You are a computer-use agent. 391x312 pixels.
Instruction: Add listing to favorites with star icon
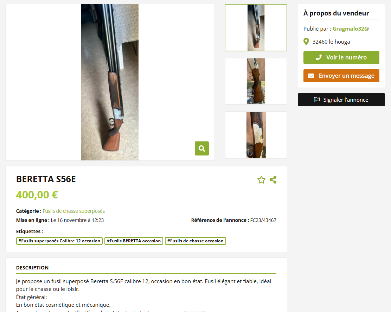click(x=261, y=180)
